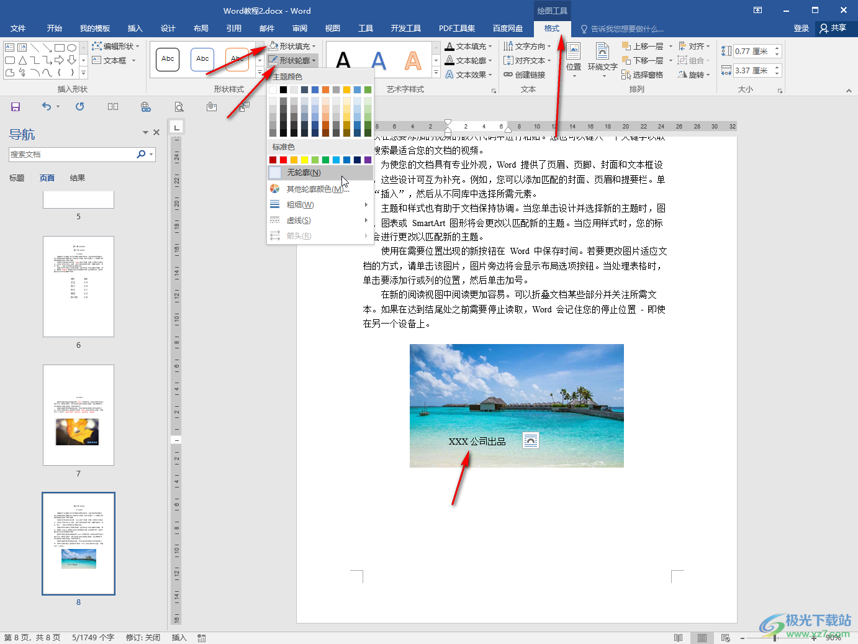The width and height of the screenshot is (858, 644).
Task: Click the tell me (告诉我您想要做什么) search box
Action: 627,29
